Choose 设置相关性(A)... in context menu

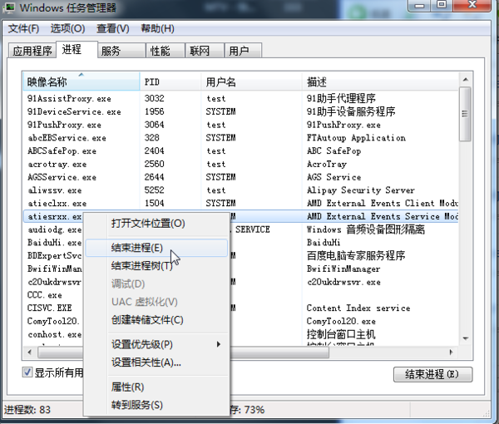pos(157,362)
